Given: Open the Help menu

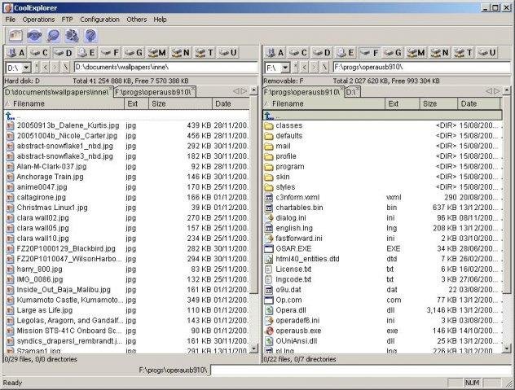Looking at the screenshot, I should click(160, 20).
